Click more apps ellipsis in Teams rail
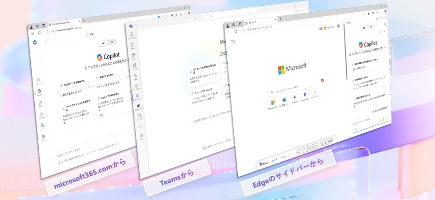Screen dimensions: 435x200 tap(140, 127)
